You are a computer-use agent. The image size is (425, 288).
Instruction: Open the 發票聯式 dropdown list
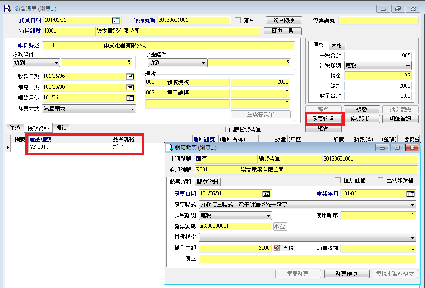click(413, 205)
